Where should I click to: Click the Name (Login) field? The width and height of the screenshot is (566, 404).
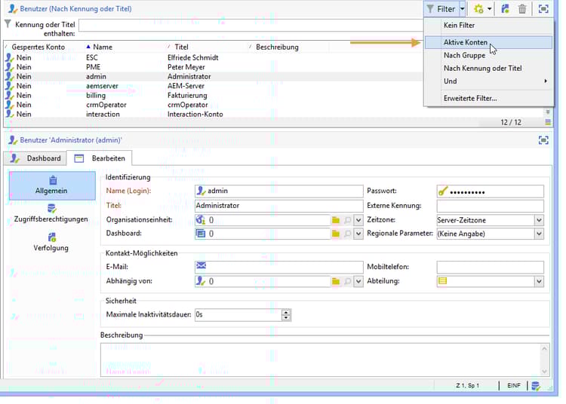[x=278, y=191]
